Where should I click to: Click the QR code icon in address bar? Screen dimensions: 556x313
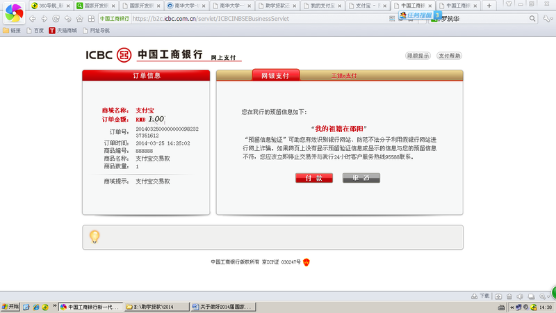coord(392,19)
